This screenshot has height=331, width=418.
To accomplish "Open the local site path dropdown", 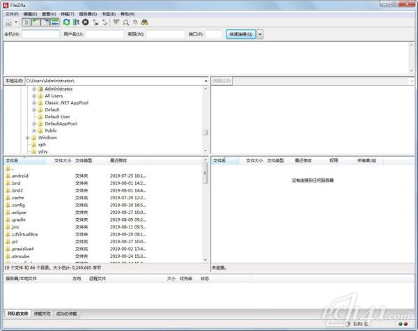I will coord(206,81).
